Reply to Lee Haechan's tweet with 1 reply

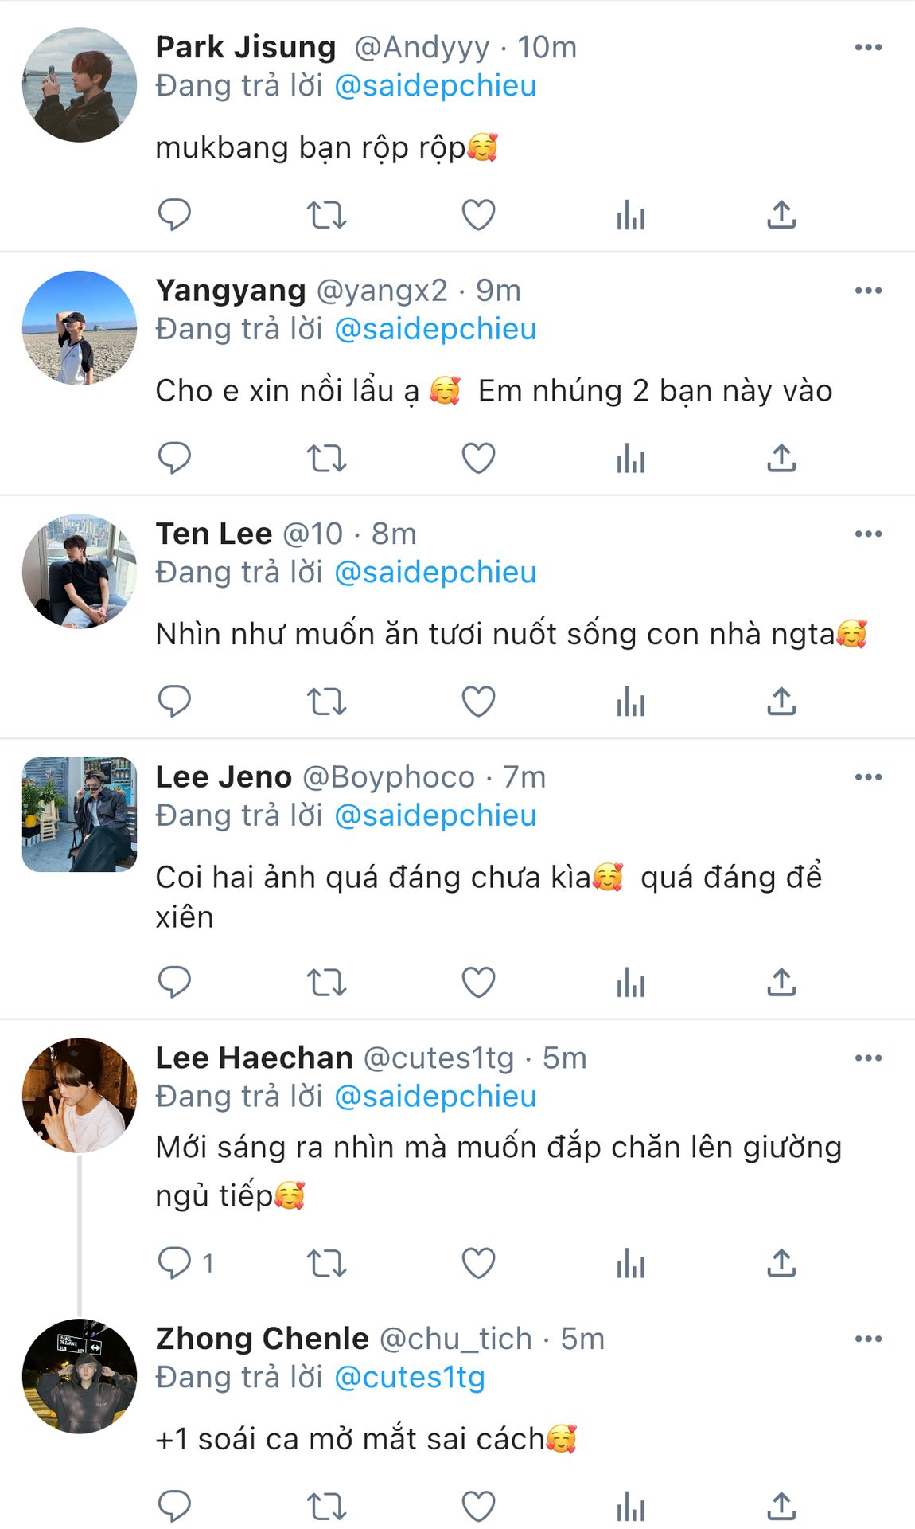pos(176,1263)
